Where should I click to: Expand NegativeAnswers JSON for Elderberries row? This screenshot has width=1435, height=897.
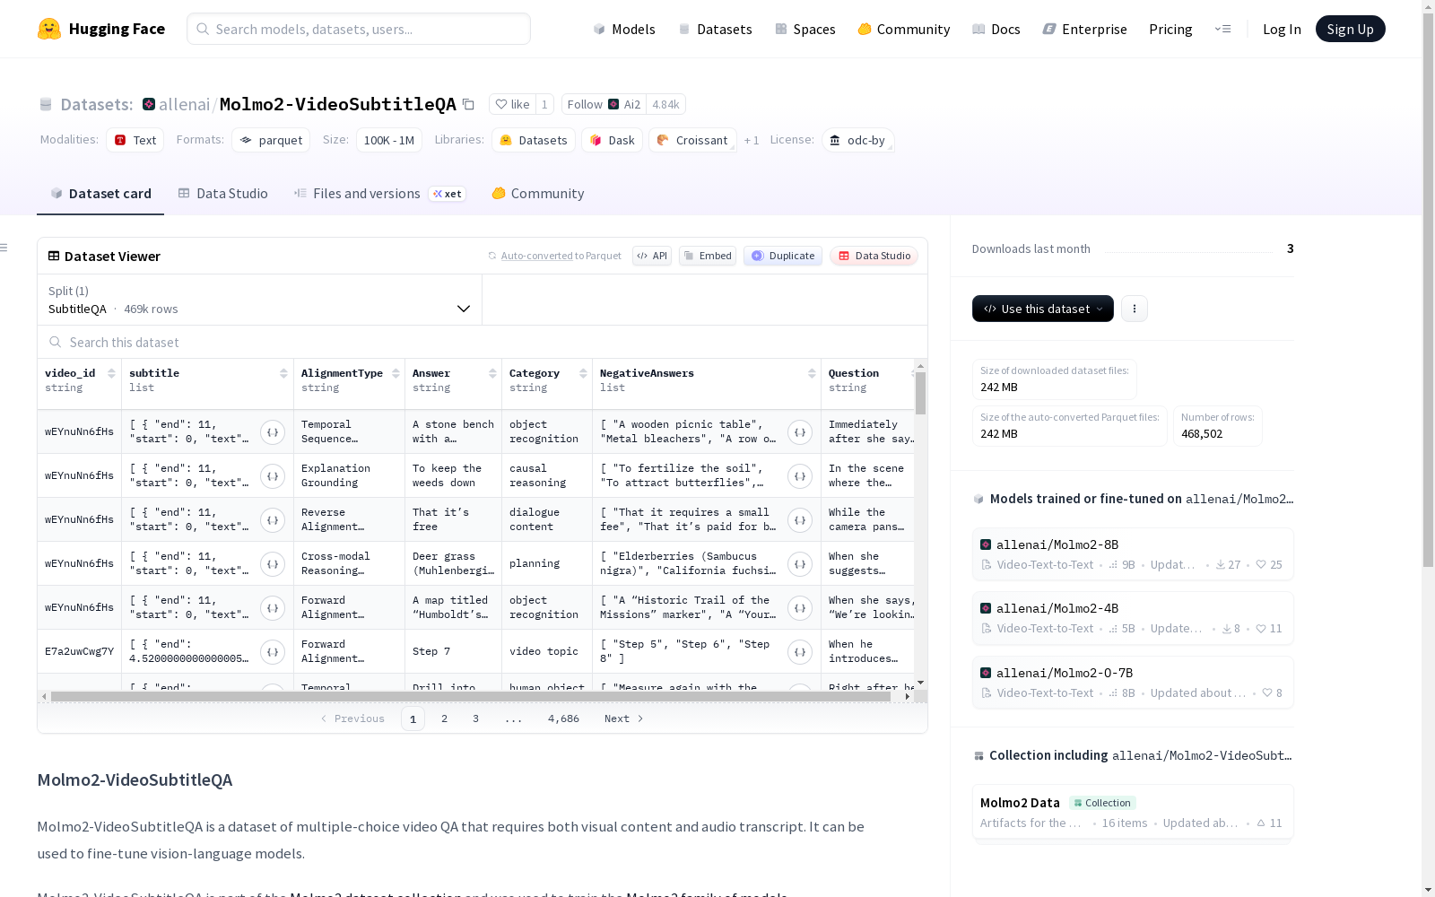(x=800, y=564)
